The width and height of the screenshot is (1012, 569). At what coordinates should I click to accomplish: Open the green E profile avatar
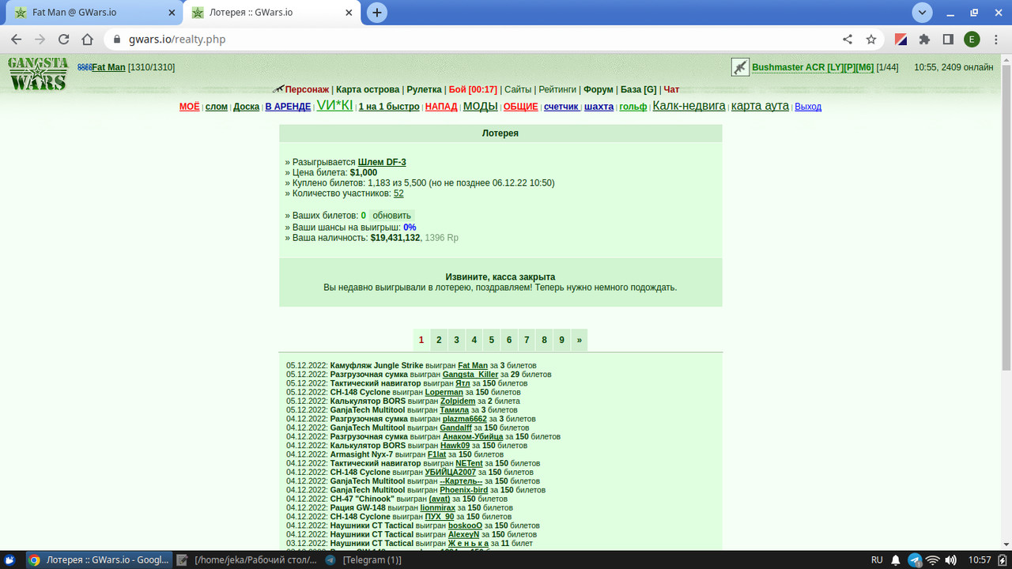pos(972,40)
